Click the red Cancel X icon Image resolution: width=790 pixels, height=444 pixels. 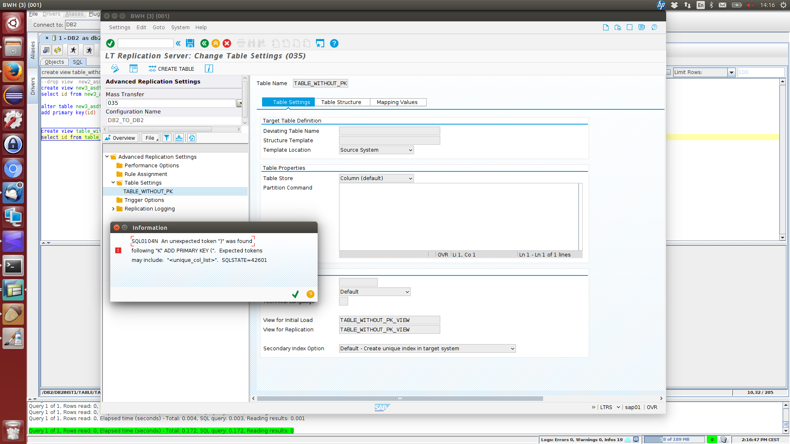tap(227, 43)
